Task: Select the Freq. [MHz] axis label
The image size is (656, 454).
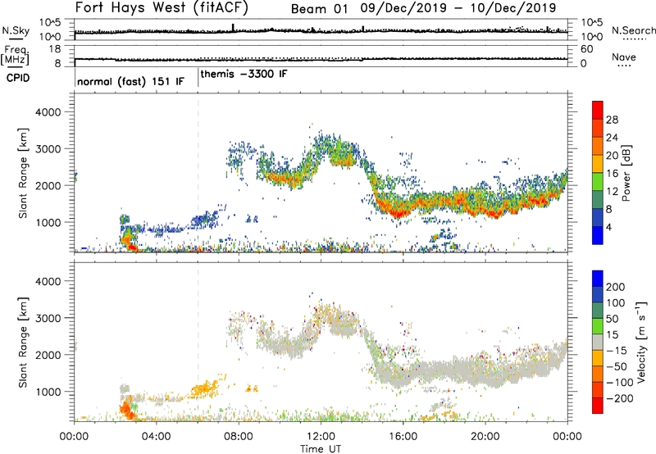Action: [16, 55]
